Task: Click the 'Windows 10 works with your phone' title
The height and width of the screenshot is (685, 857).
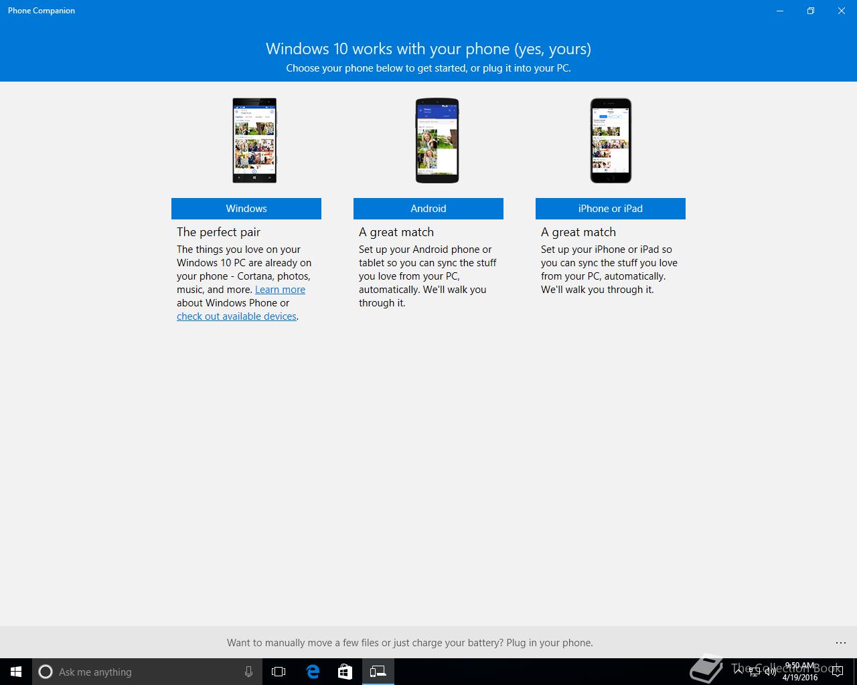Action: coord(428,49)
